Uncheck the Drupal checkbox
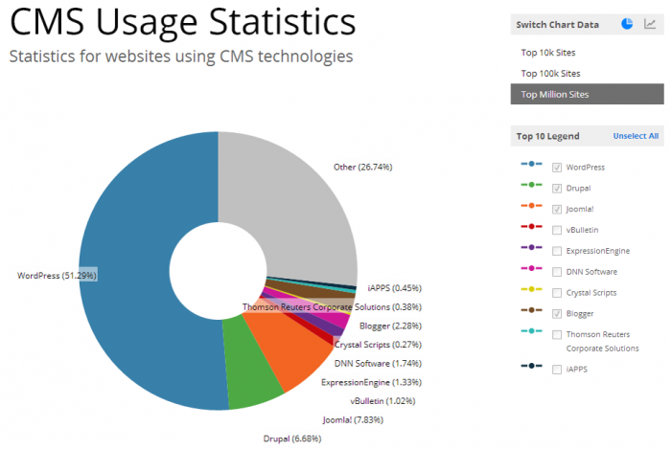The image size is (671, 450). click(557, 189)
